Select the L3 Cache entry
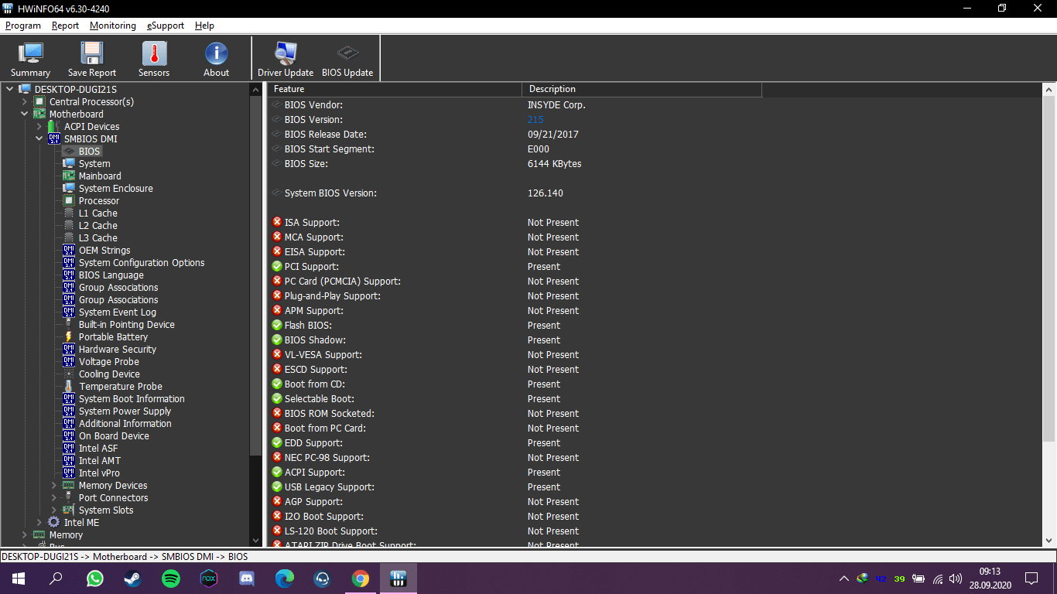Screen dimensions: 1057x594 [98, 237]
